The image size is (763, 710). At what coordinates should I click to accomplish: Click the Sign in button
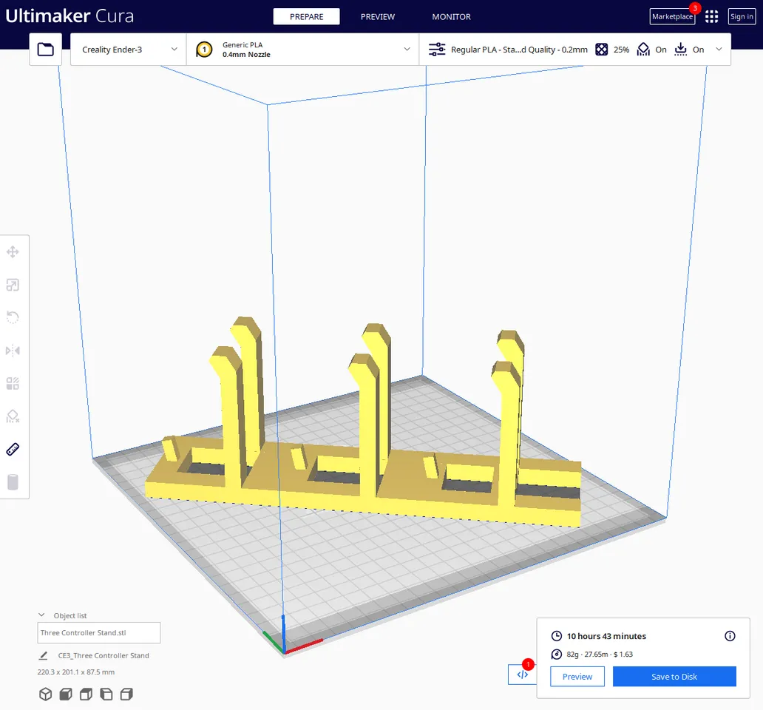tap(742, 16)
